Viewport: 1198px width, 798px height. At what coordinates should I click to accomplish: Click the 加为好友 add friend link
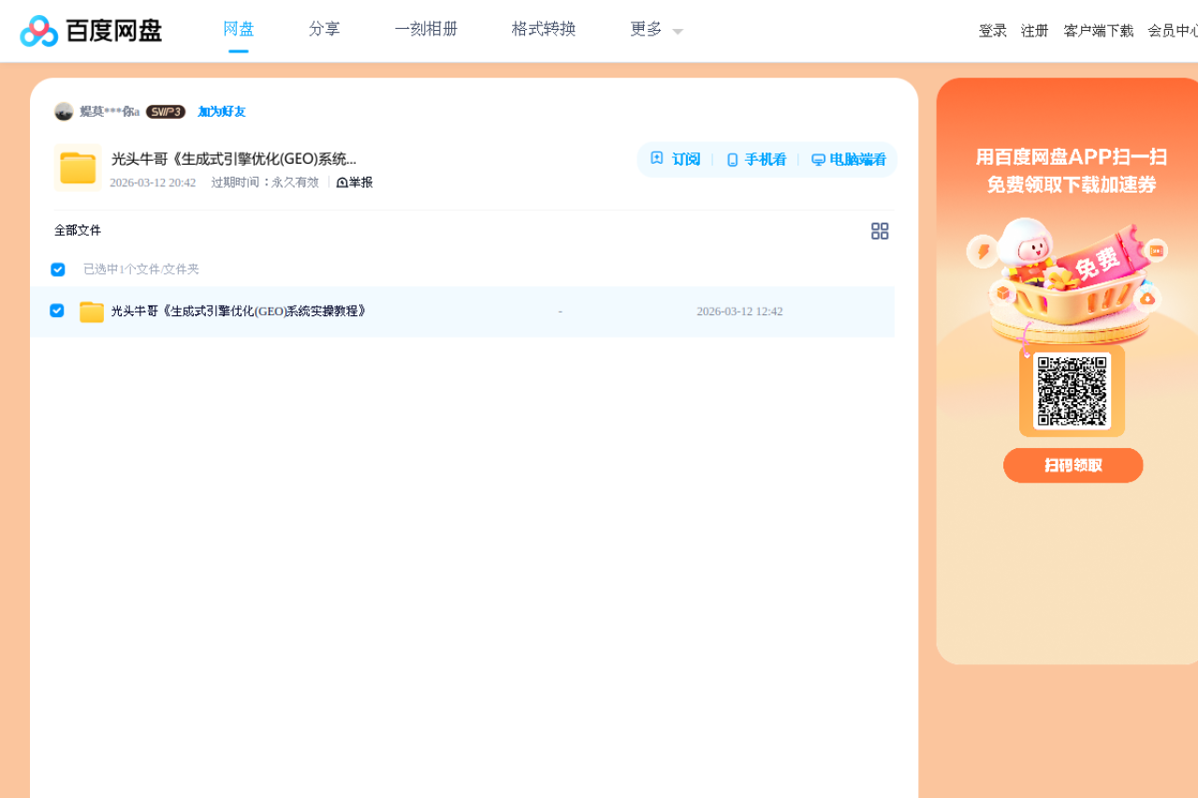pos(220,111)
